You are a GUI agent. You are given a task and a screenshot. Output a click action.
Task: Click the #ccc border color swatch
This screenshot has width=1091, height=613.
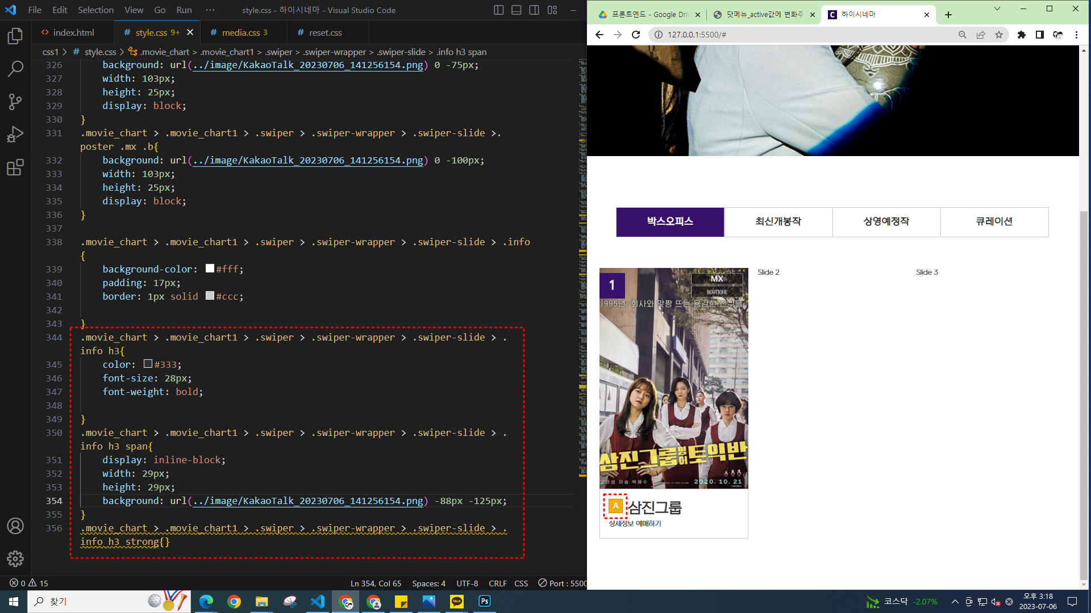210,296
